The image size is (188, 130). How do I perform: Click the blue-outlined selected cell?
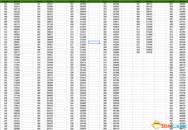coord(94,42)
